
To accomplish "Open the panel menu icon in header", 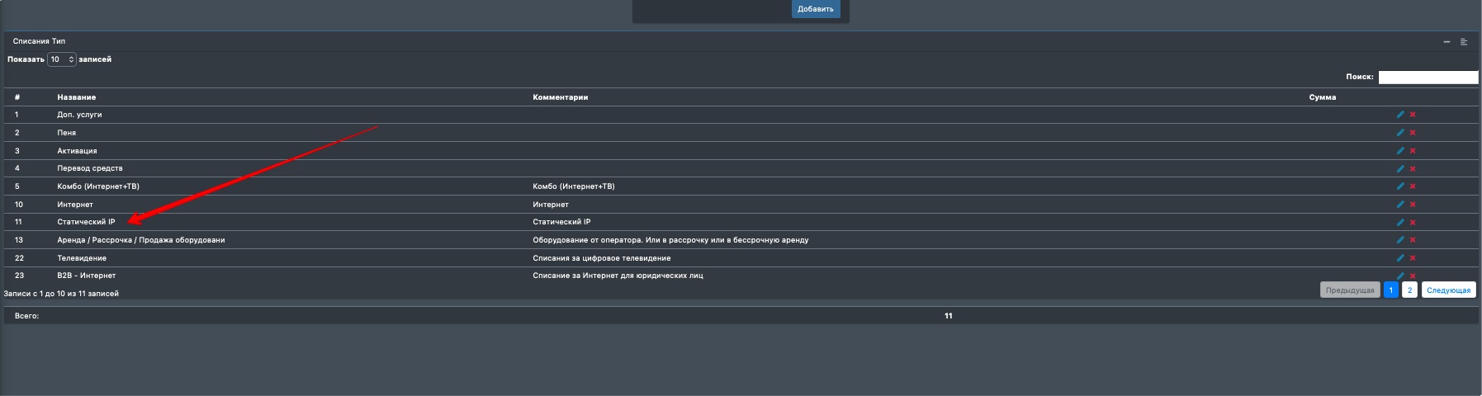I will point(1464,42).
